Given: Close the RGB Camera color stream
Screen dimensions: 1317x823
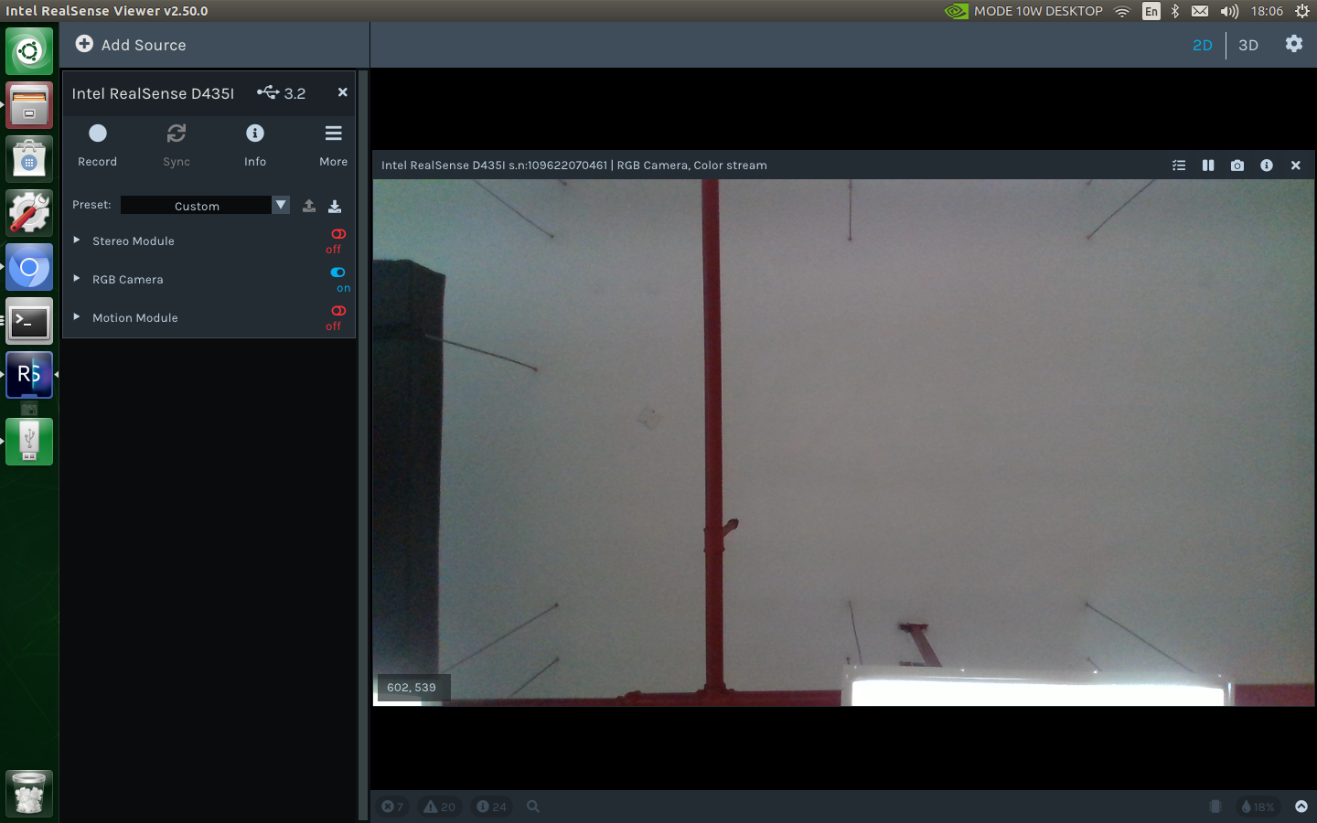Looking at the screenshot, I should [x=1296, y=166].
